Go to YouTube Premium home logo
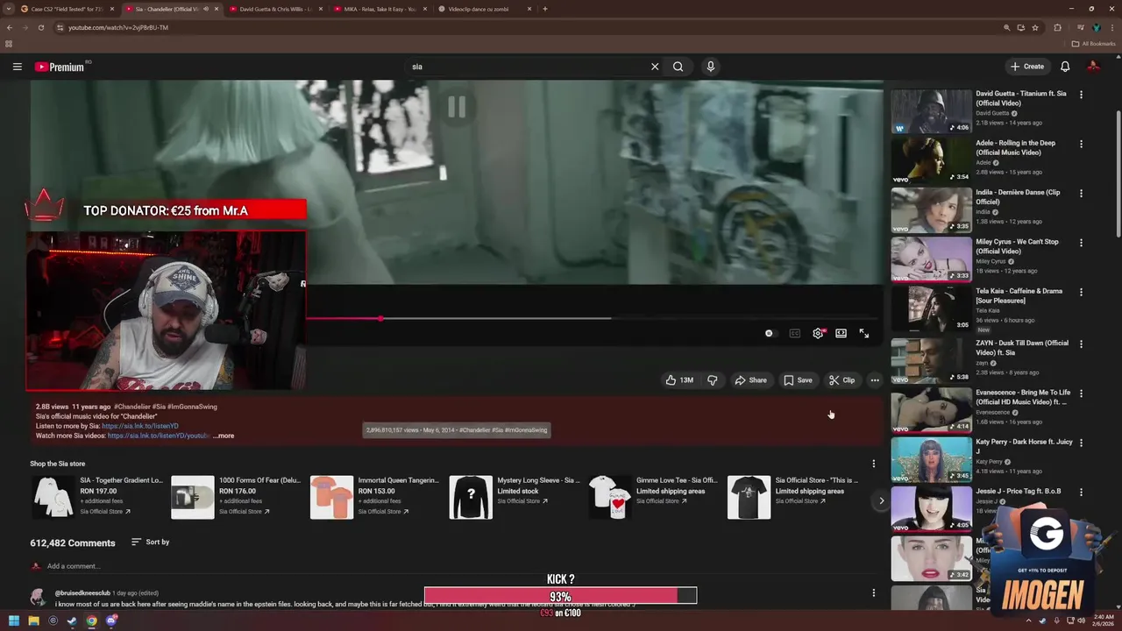Viewport: 1122px width, 631px height. (60, 67)
